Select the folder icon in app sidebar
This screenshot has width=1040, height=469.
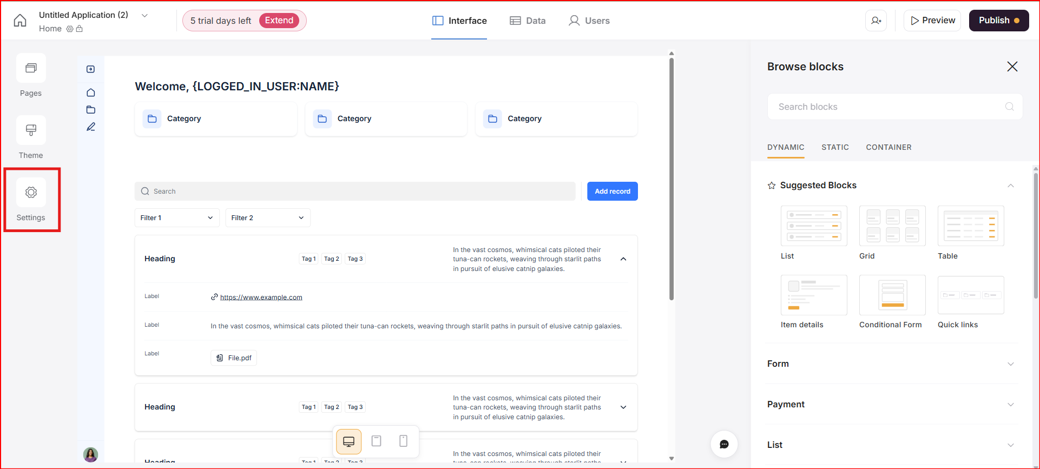(91, 110)
